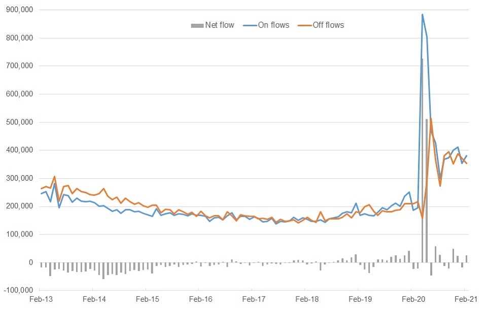The height and width of the screenshot is (324, 487).
Task: Click the Feb-17 x-axis label
Action: (x=254, y=300)
